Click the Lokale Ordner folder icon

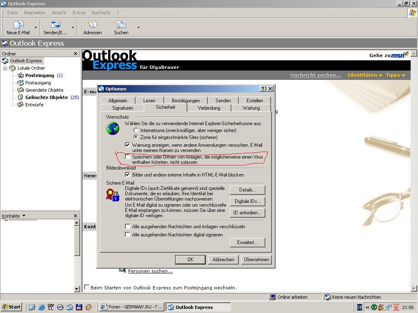tap(13, 68)
